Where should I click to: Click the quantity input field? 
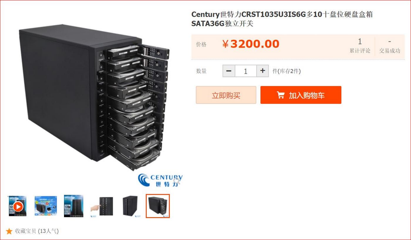(246, 71)
